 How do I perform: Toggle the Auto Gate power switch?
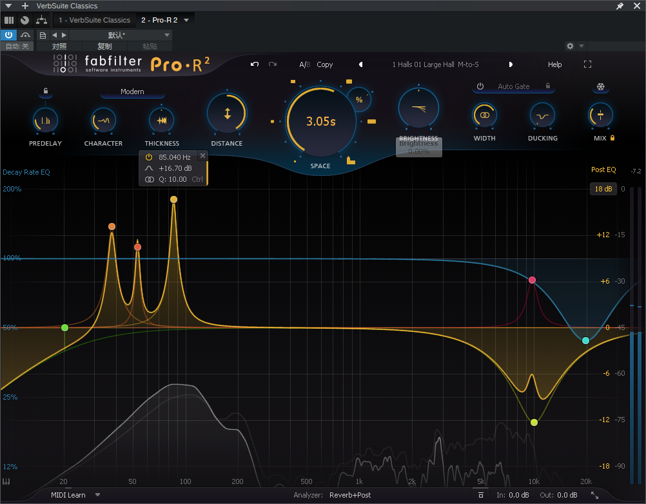point(480,86)
